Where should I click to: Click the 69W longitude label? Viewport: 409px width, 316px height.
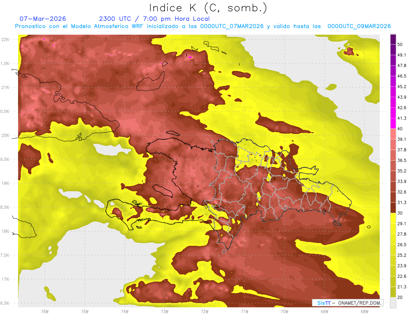(x=324, y=311)
